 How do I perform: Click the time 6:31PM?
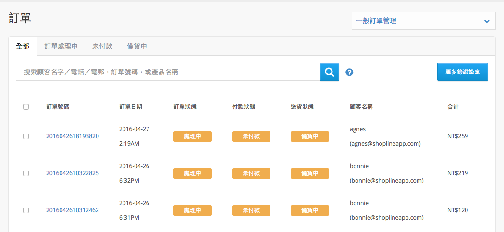(x=129, y=218)
